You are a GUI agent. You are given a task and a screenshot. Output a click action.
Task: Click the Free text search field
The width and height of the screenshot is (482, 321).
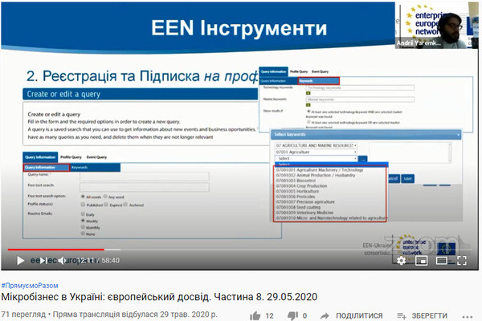(145, 187)
